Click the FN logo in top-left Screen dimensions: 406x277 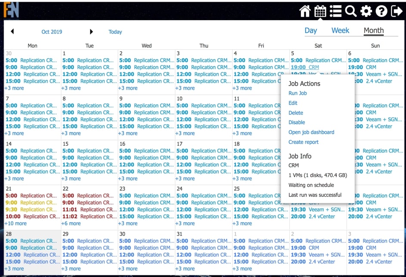(11, 10)
